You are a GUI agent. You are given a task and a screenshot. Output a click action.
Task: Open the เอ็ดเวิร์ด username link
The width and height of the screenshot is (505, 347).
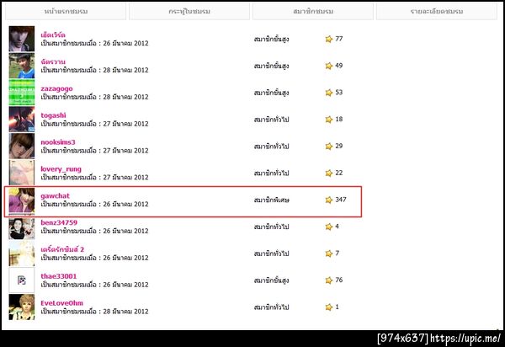pyautogui.click(x=53, y=35)
